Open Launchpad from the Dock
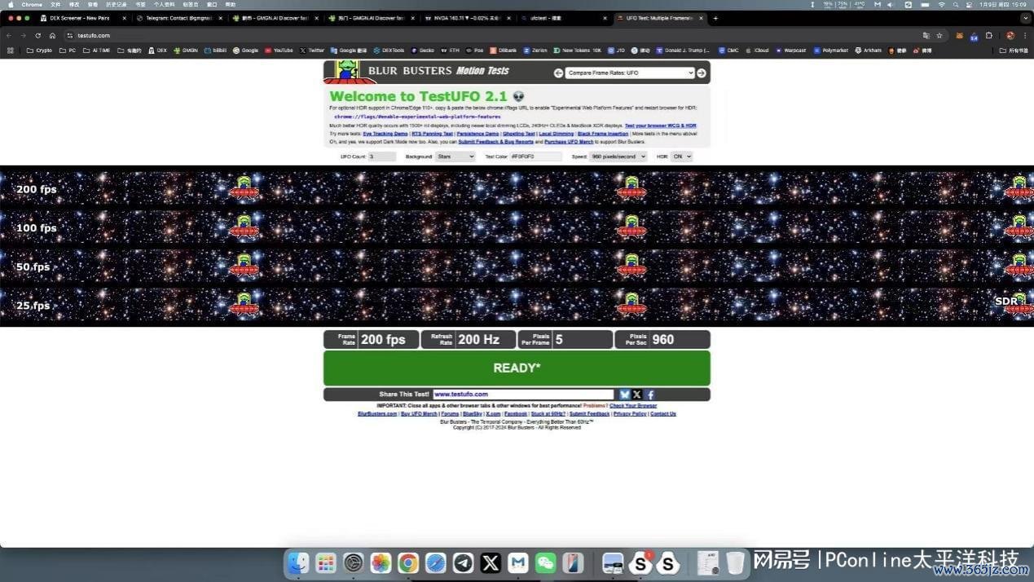Screen dimensions: 1034x582 click(326, 562)
